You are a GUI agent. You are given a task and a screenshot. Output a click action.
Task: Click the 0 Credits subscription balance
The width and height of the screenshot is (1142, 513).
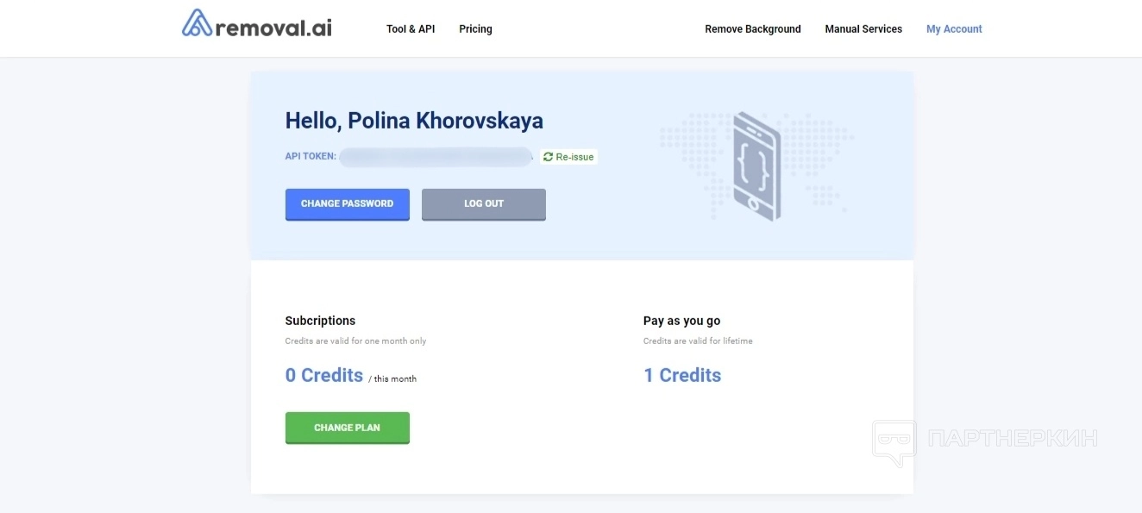point(324,375)
